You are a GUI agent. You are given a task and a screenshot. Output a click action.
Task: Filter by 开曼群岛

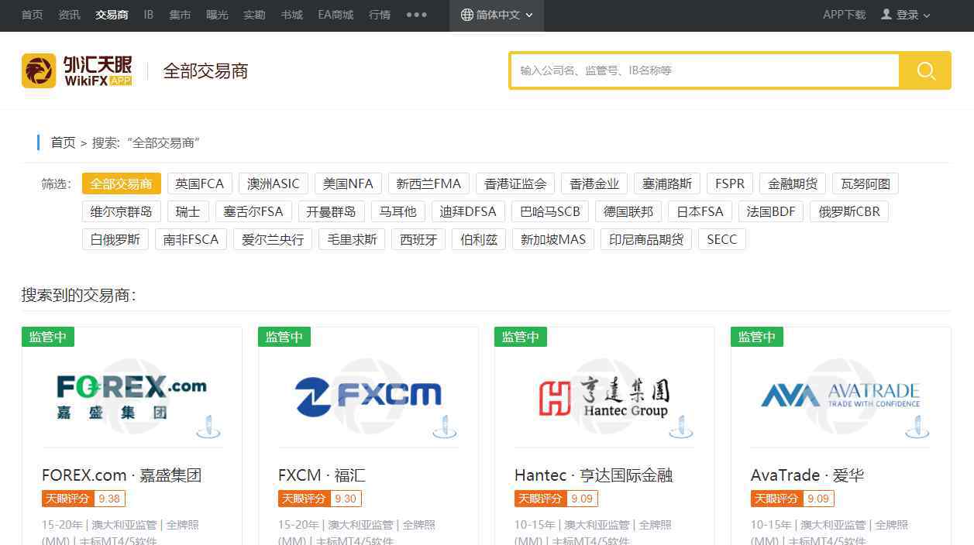click(331, 211)
